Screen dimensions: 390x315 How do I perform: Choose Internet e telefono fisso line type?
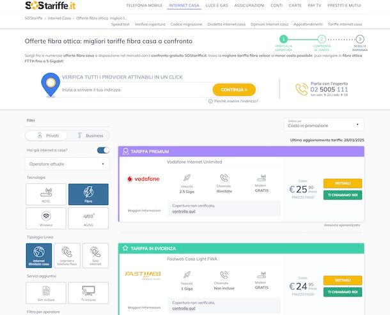click(x=67, y=256)
